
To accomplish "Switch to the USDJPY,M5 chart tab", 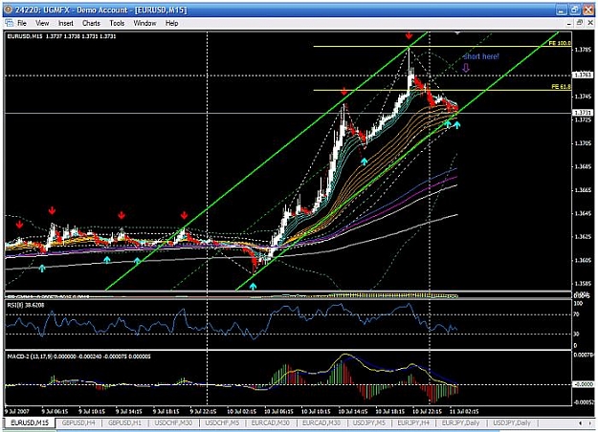I will pyautogui.click(x=369, y=422).
